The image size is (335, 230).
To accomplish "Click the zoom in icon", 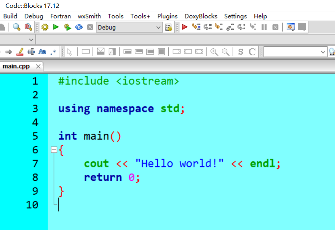I will point(214,52).
